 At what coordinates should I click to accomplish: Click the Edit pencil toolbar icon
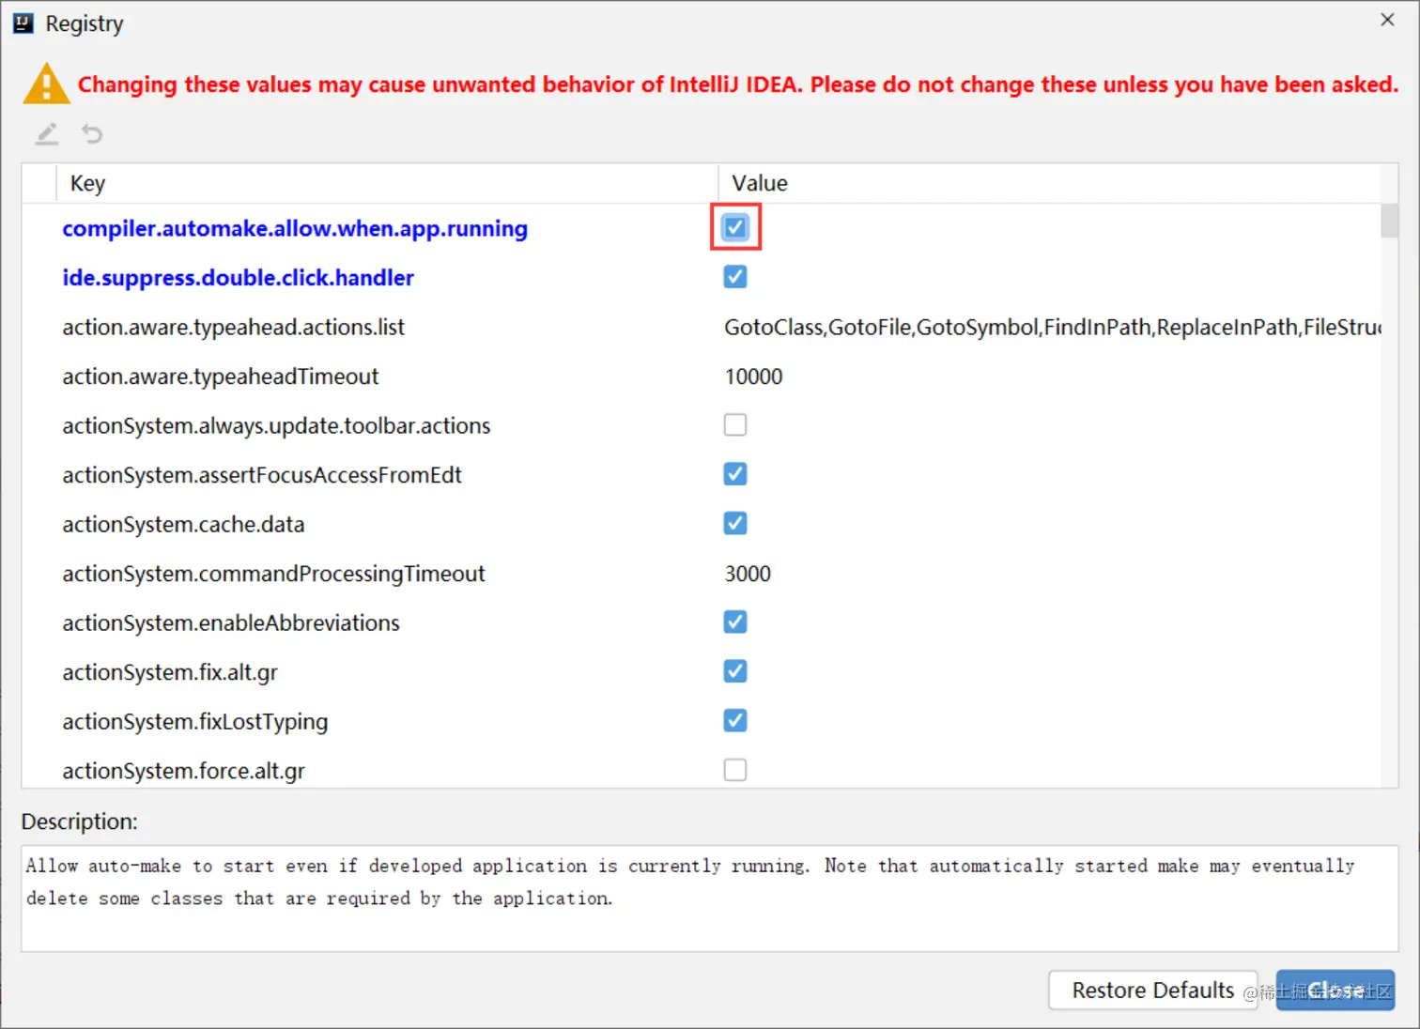tap(47, 134)
